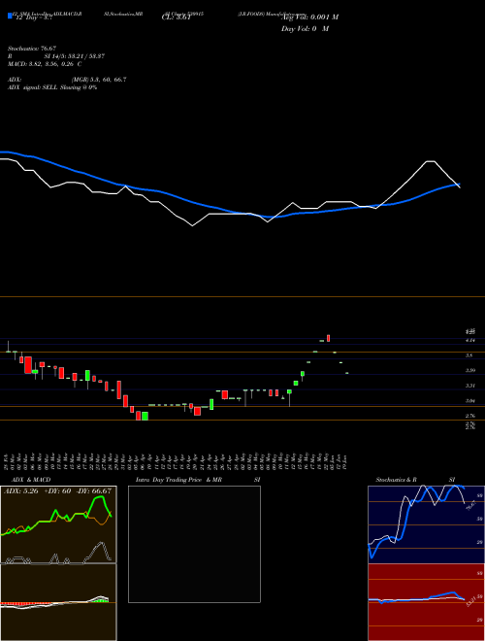Click the '3.8' price axis label
485x641 pixels.
469,355
